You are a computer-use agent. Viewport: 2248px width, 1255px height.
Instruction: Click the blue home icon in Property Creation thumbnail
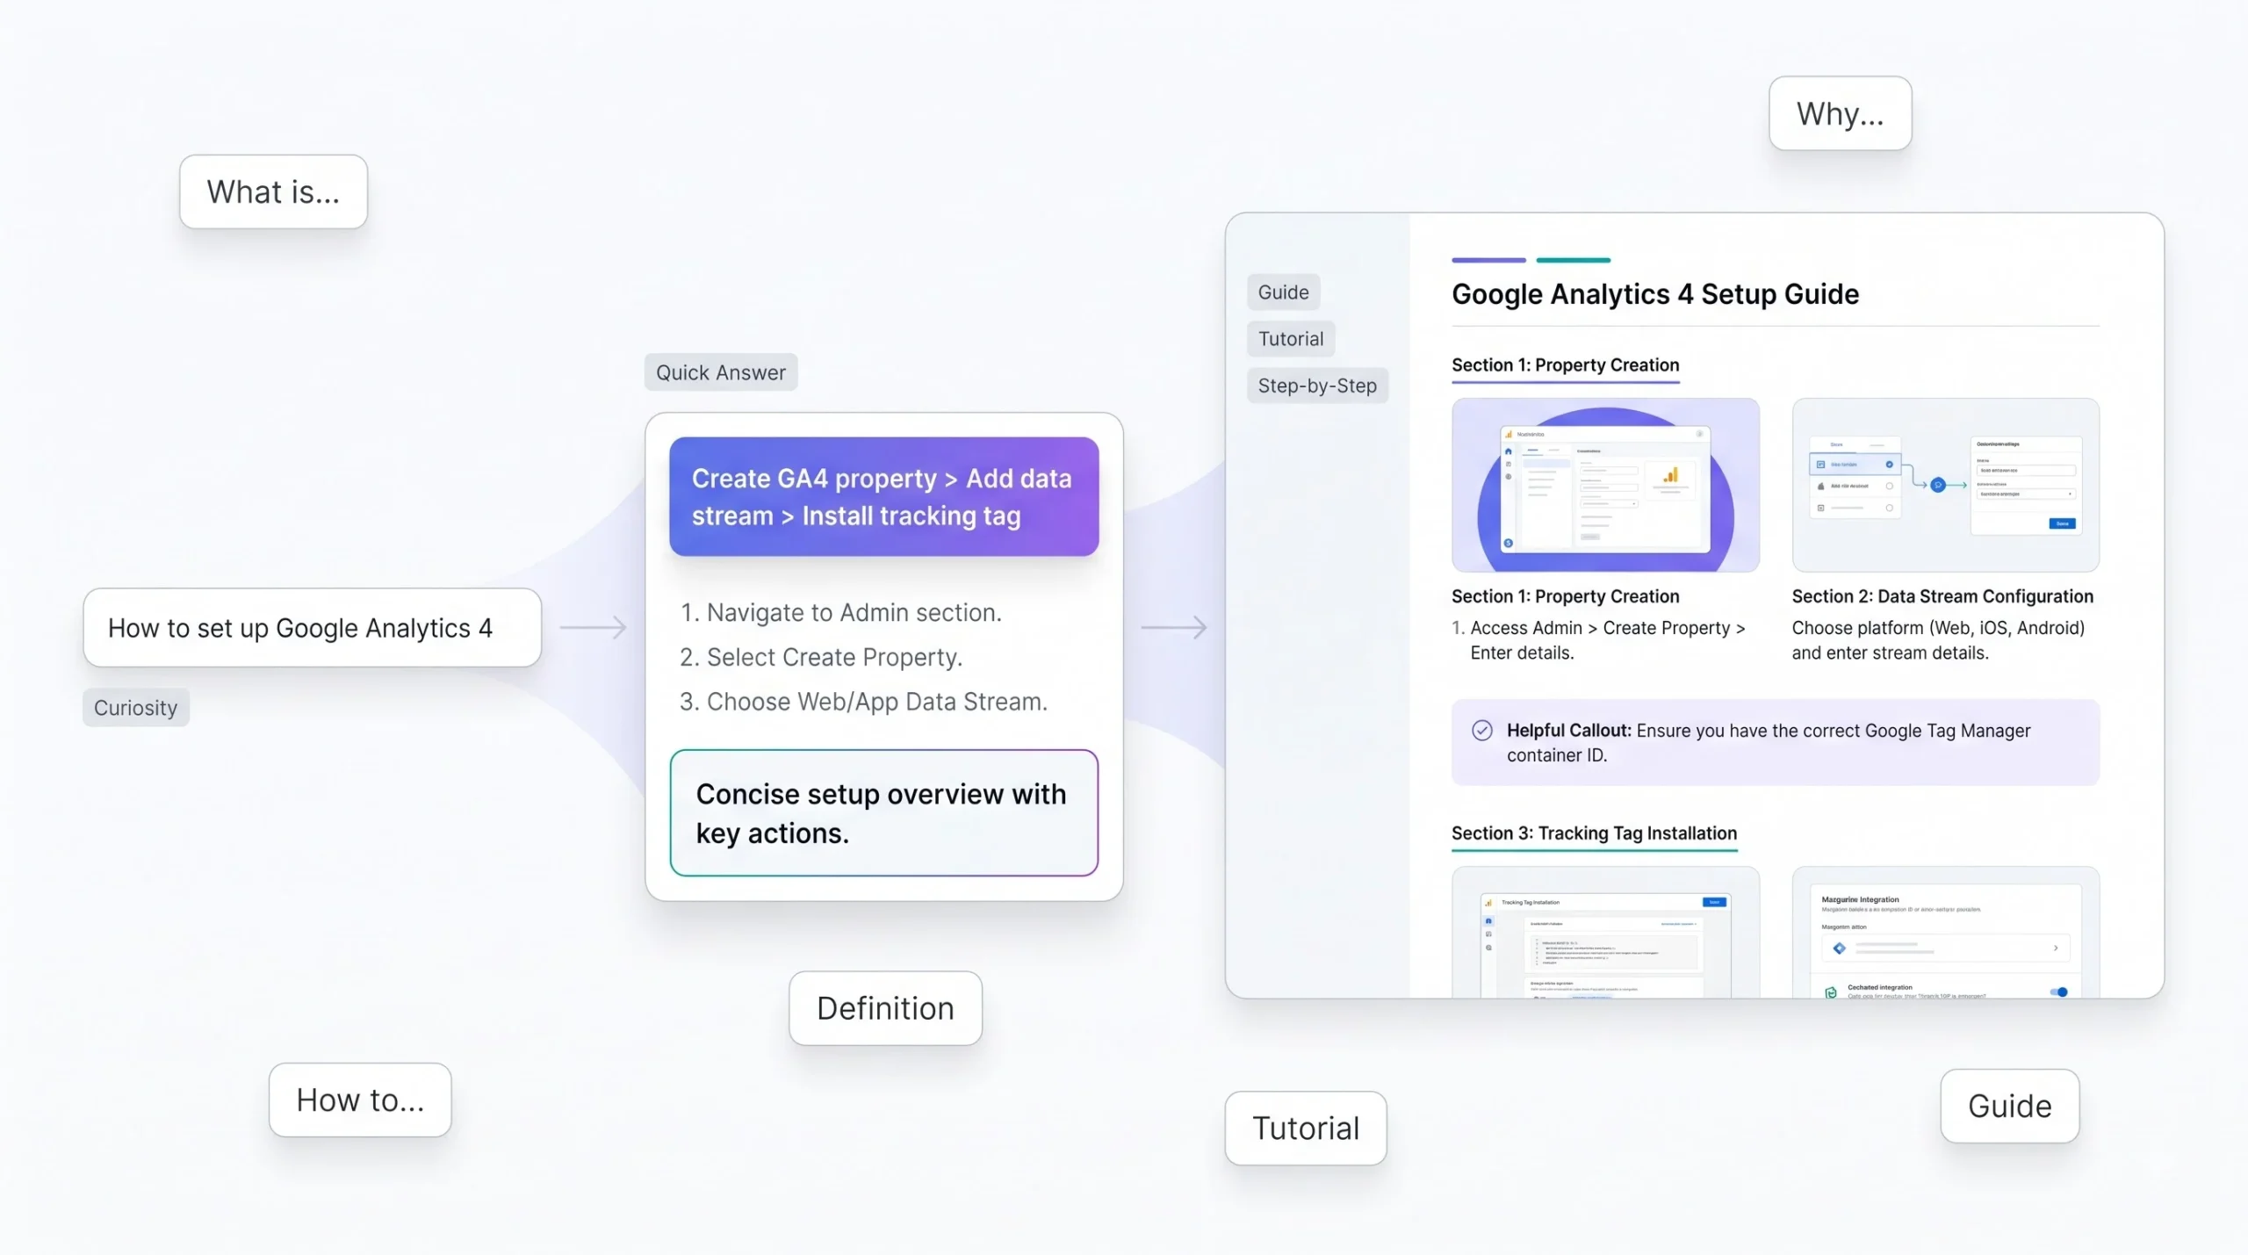pyautogui.click(x=1509, y=451)
